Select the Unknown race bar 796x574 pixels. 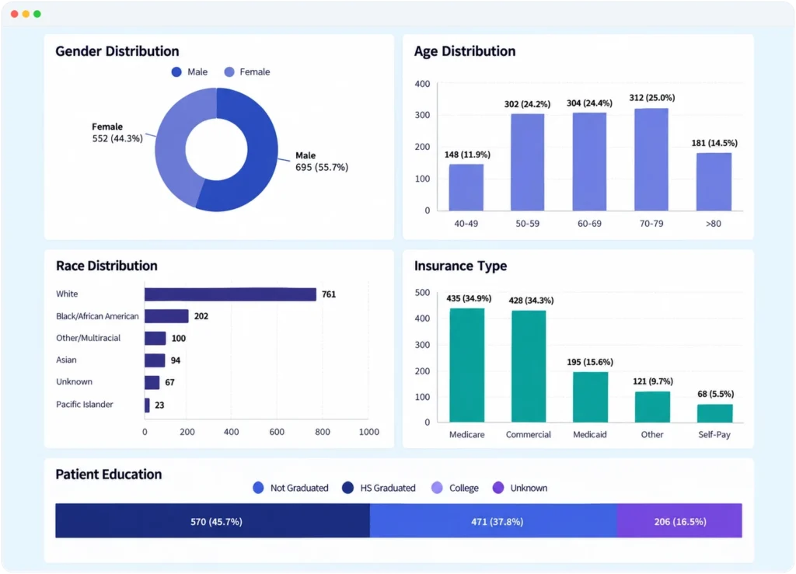tap(152, 382)
